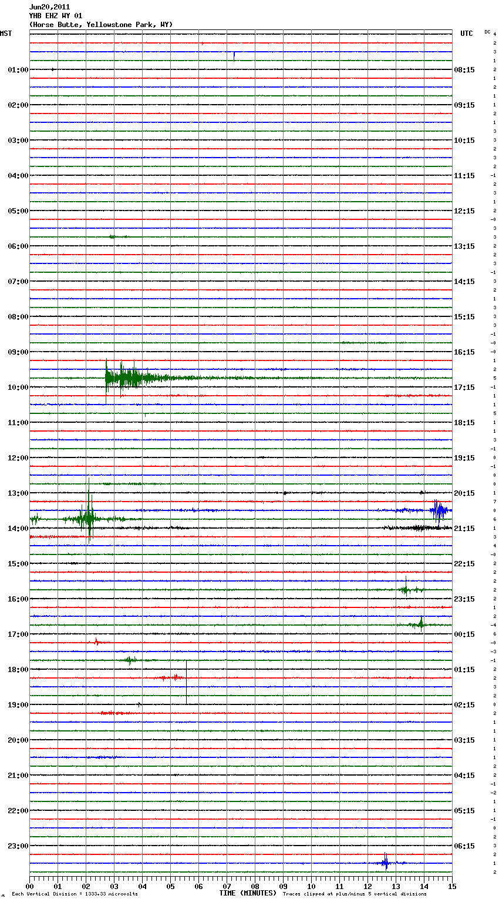The width and height of the screenshot is (499, 902).
Task: Select the 18:00 MST row label
Action: tap(18, 670)
